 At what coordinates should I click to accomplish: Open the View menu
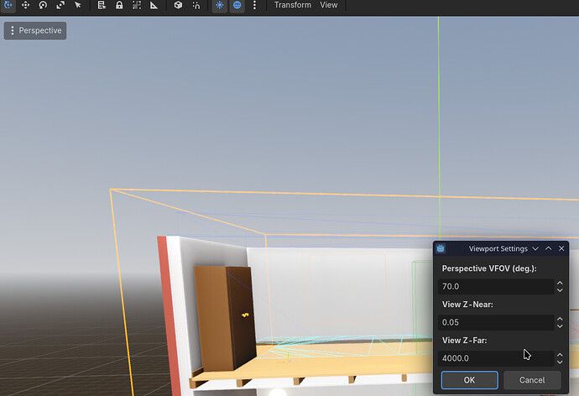tap(329, 5)
